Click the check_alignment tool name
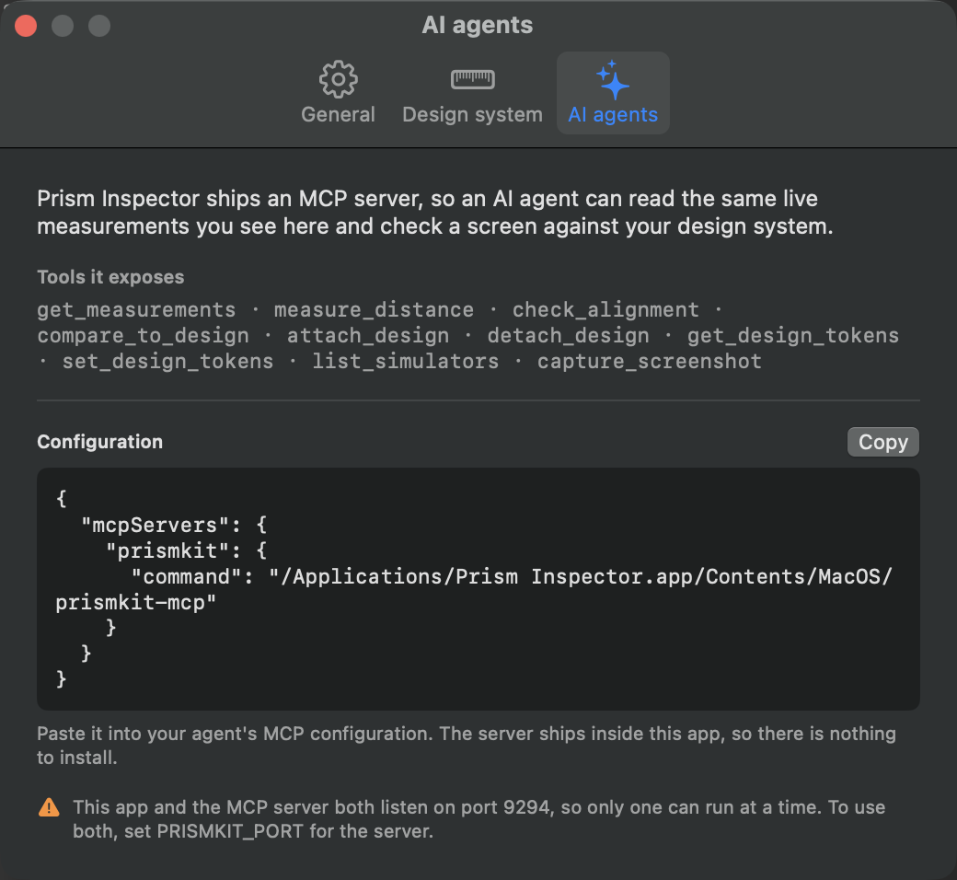The image size is (957, 880). pos(605,310)
